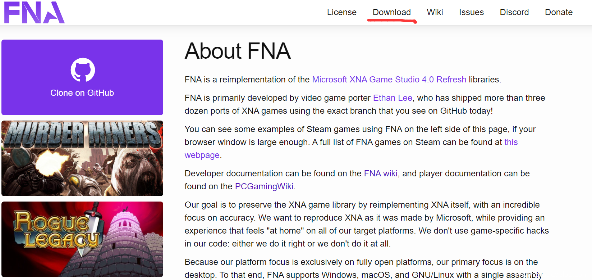This screenshot has width=592, height=280.
Task: Click the Rogue Legacy title logo art
Action: click(56, 230)
